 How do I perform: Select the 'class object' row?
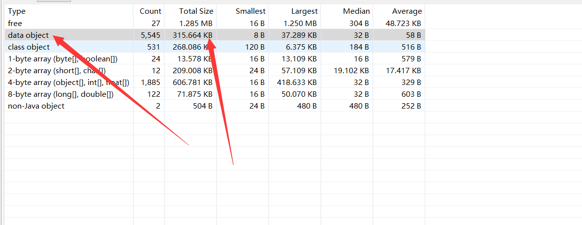click(215, 47)
